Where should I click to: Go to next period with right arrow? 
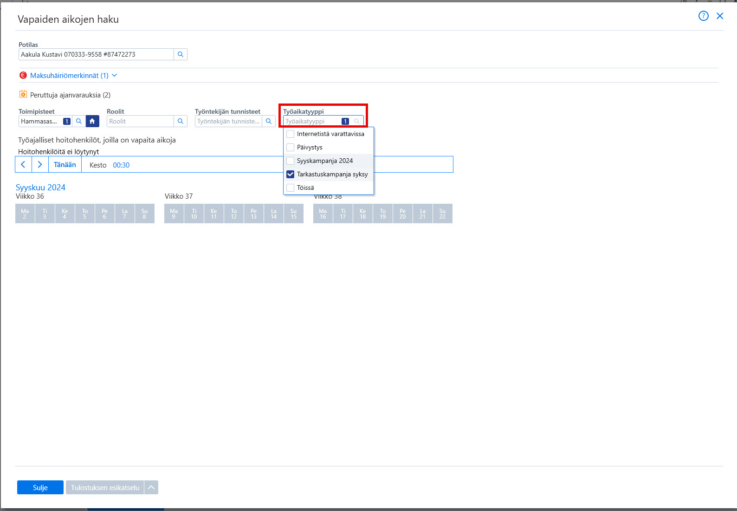click(x=40, y=164)
